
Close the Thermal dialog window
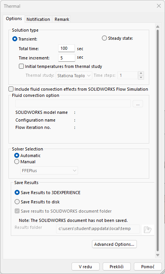pos(159,6)
